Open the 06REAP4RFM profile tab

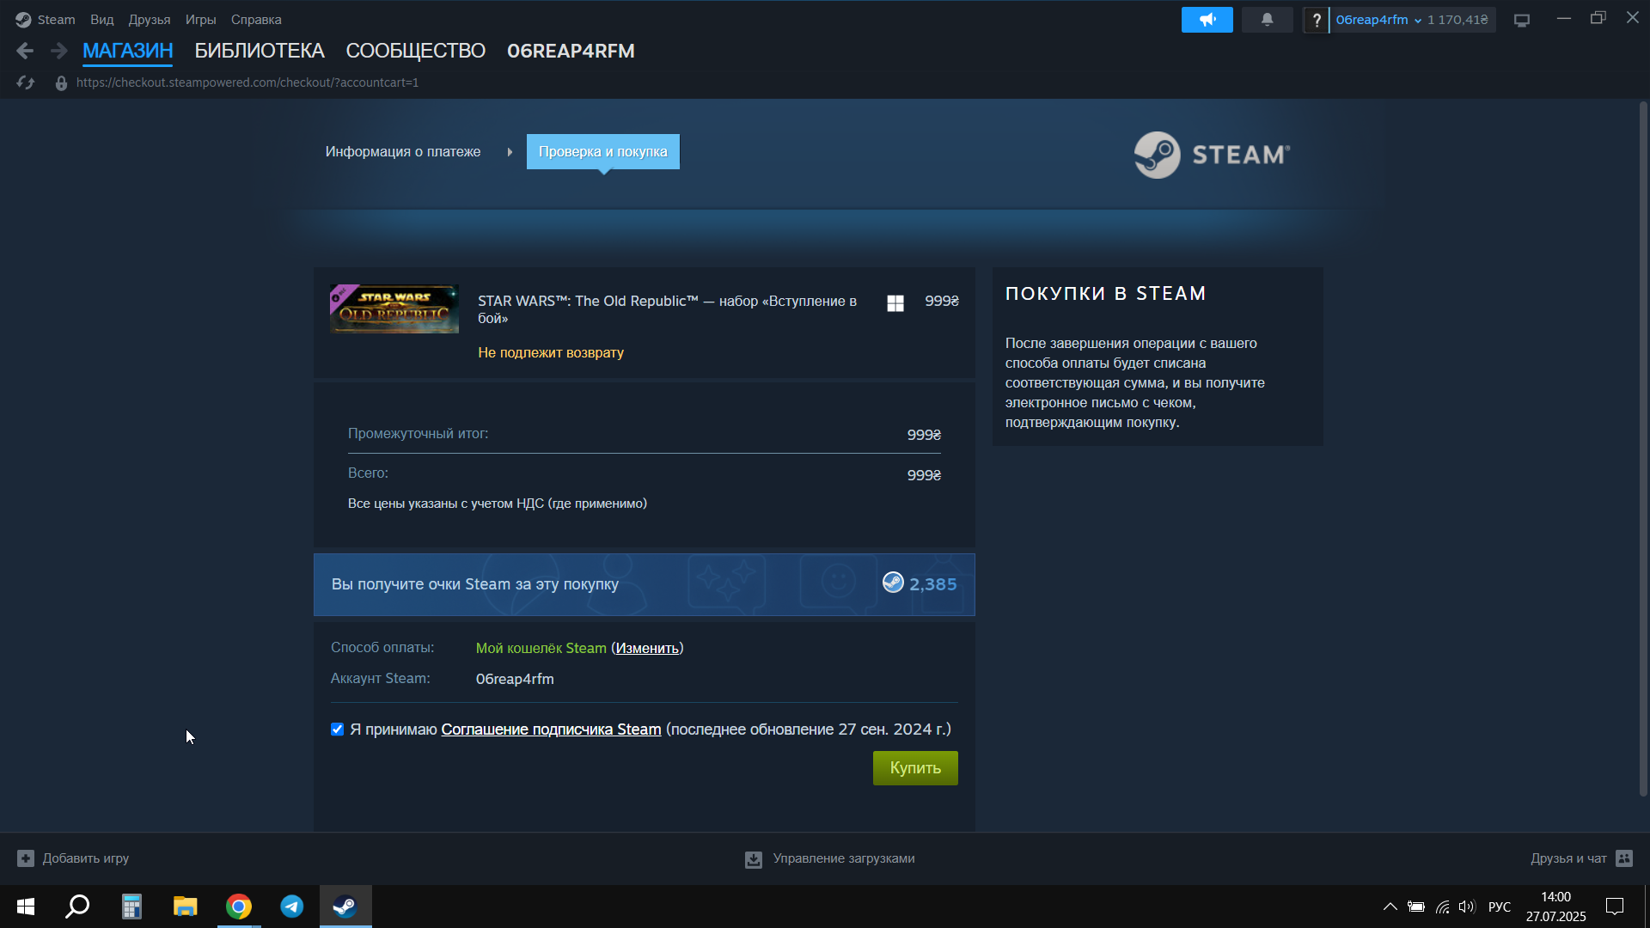[571, 51]
